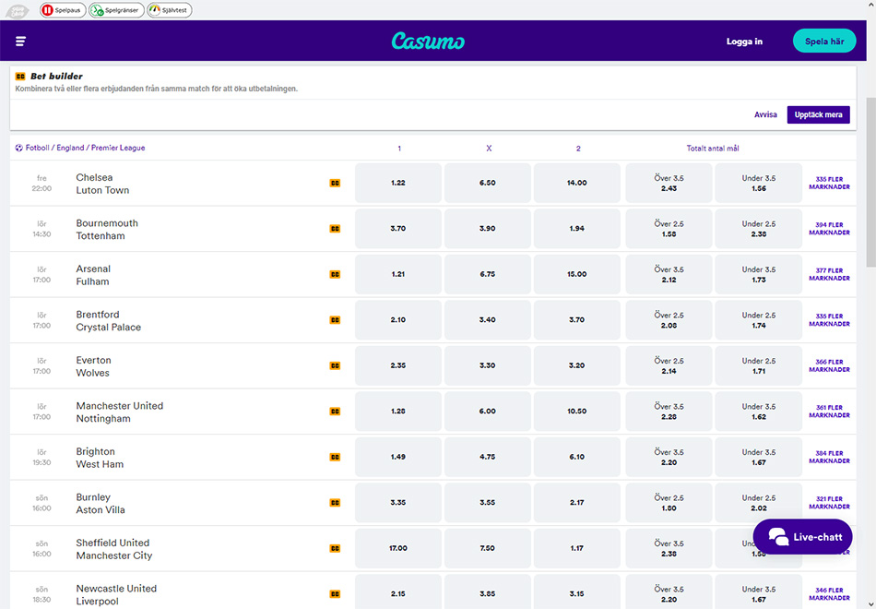Viewport: 876px width, 609px height.
Task: Click Bet builder icon for Brighton vs West Ham
Action: (x=335, y=458)
